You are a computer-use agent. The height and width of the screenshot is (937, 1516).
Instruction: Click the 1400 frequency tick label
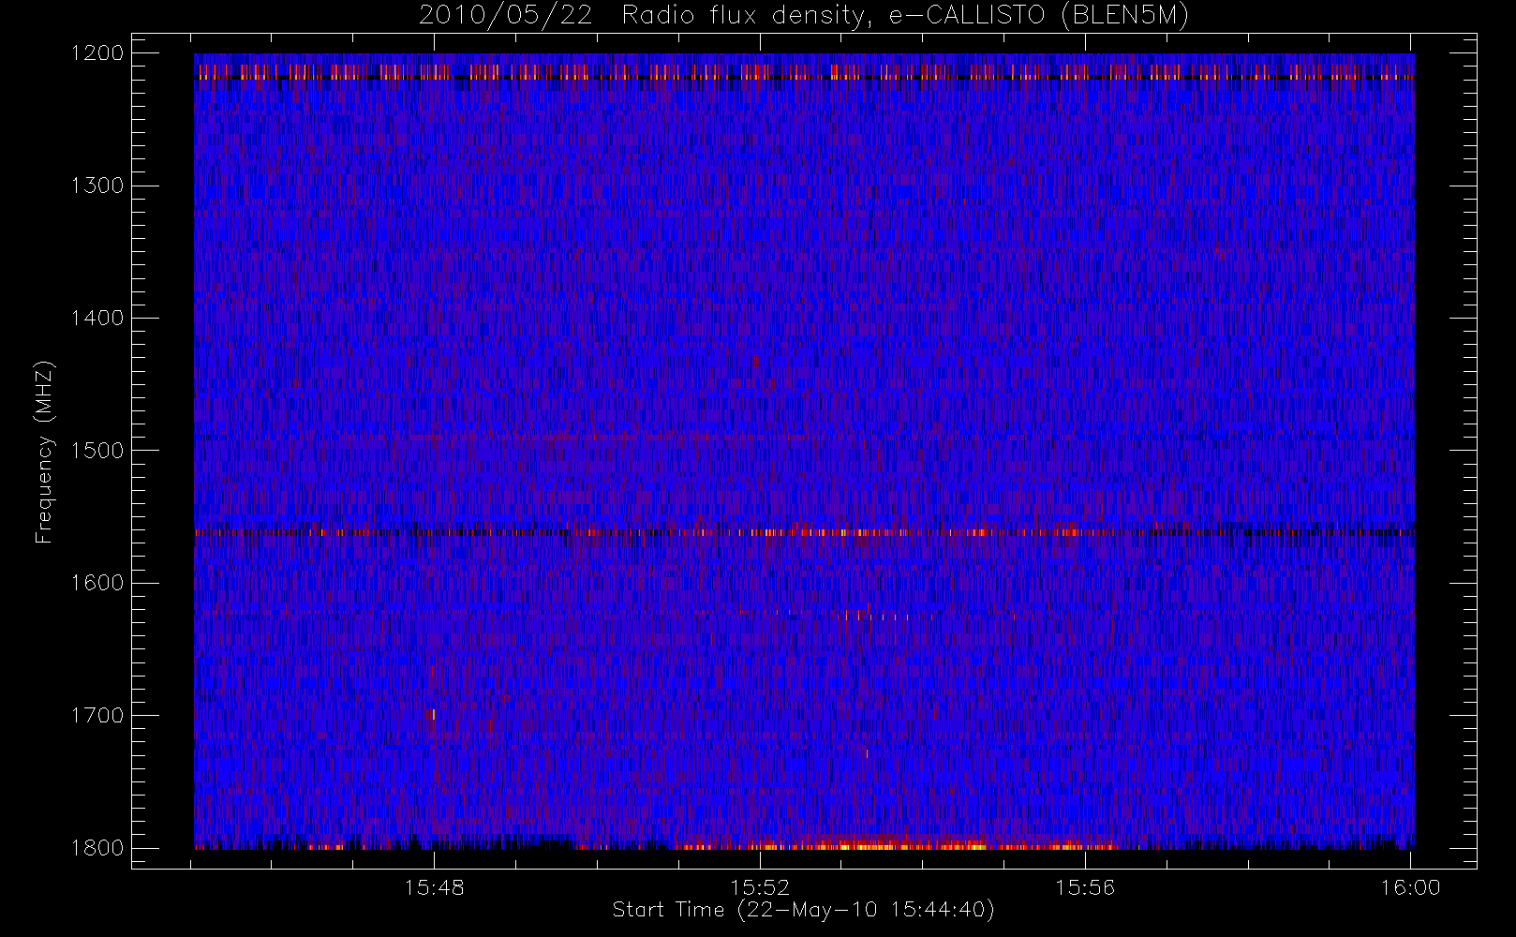[x=97, y=318]
